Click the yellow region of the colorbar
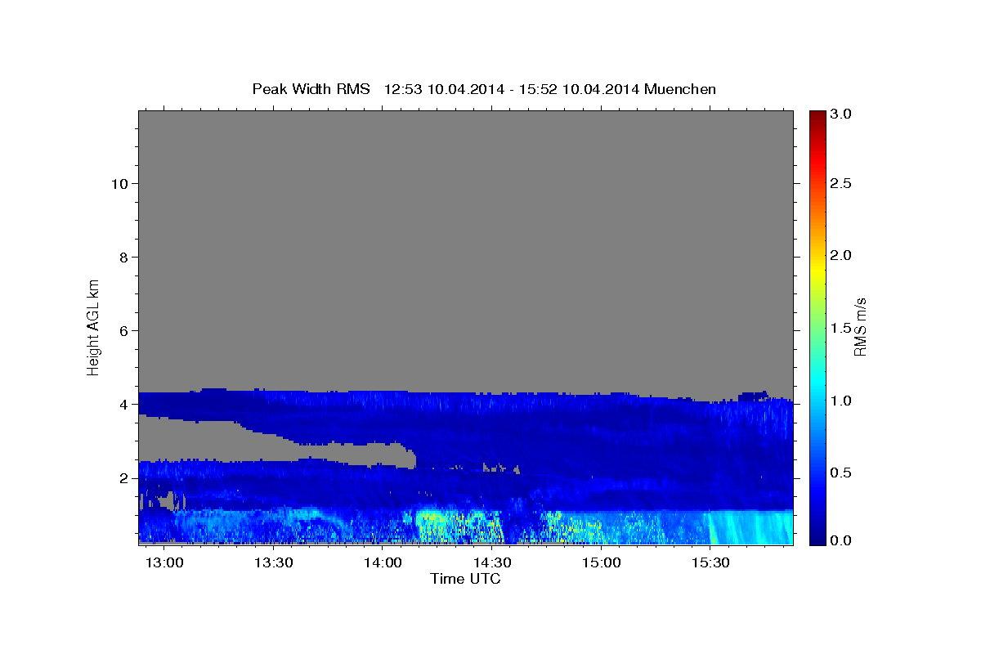 817,270
